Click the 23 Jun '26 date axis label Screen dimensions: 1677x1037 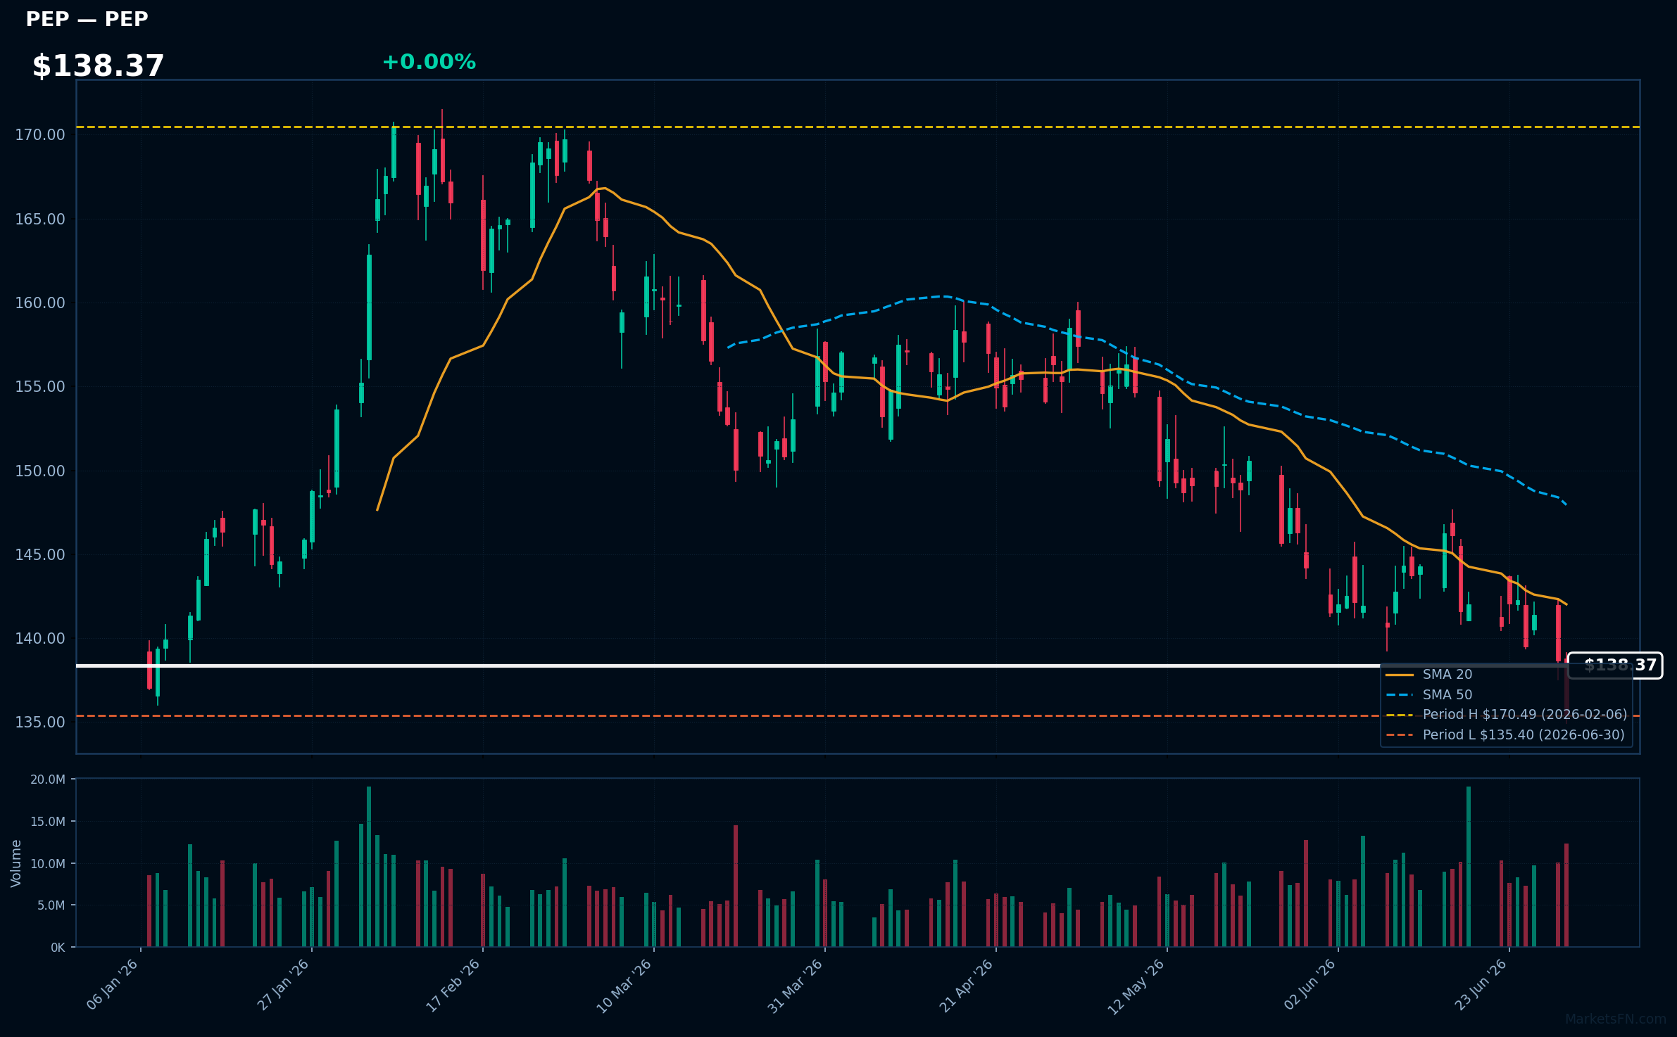1481,985
